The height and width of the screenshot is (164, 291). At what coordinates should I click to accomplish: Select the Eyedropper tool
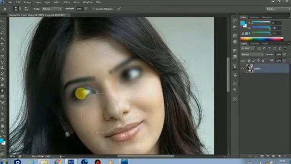pos(2,50)
